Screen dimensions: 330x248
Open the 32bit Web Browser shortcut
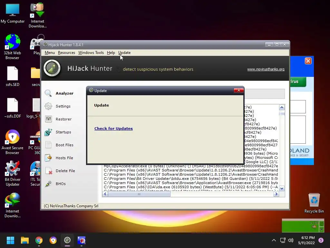[x=12, y=47]
